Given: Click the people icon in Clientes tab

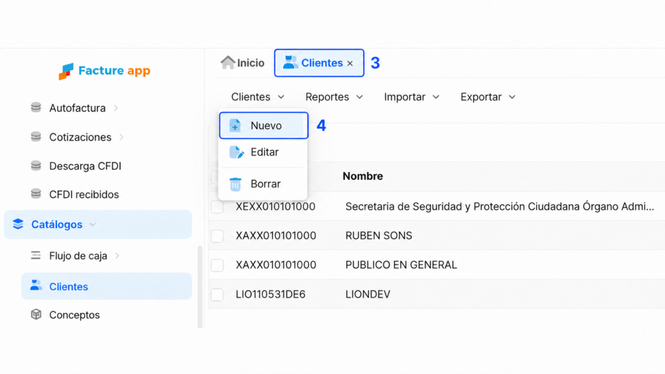Looking at the screenshot, I should click(x=290, y=62).
